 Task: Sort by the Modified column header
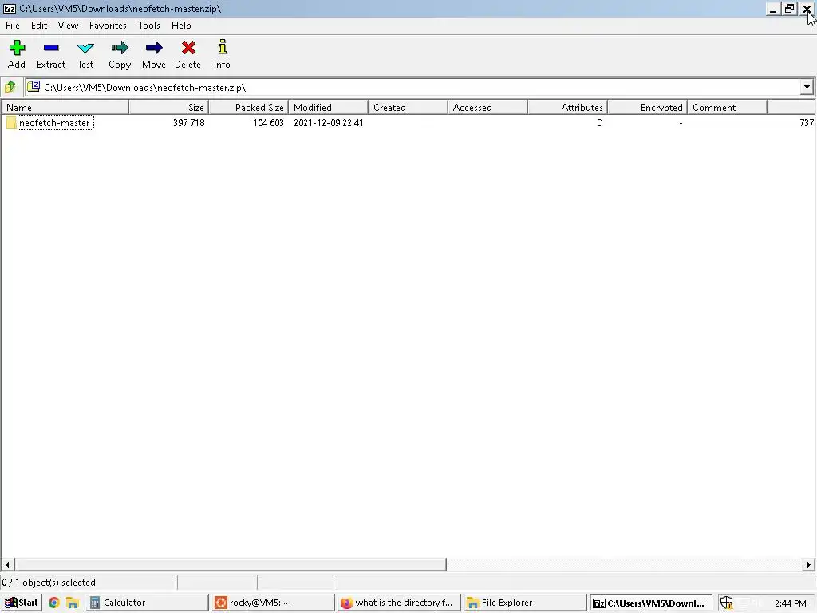328,108
